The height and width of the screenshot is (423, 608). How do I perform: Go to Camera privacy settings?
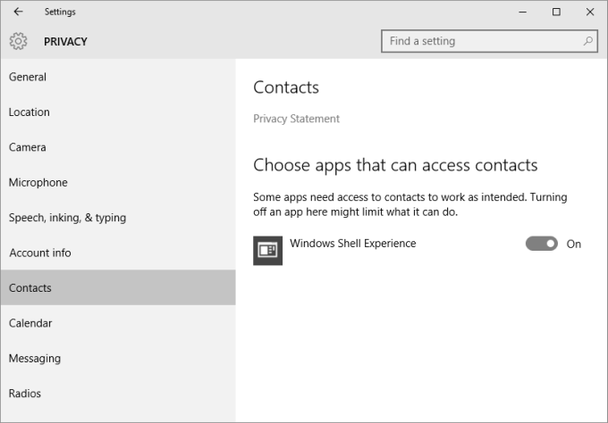pos(28,147)
